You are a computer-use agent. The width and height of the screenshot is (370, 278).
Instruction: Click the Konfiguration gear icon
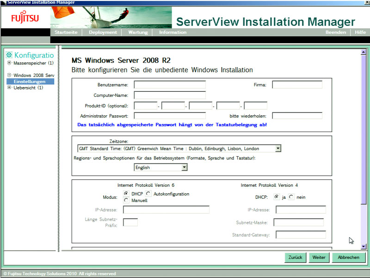click(x=9, y=55)
